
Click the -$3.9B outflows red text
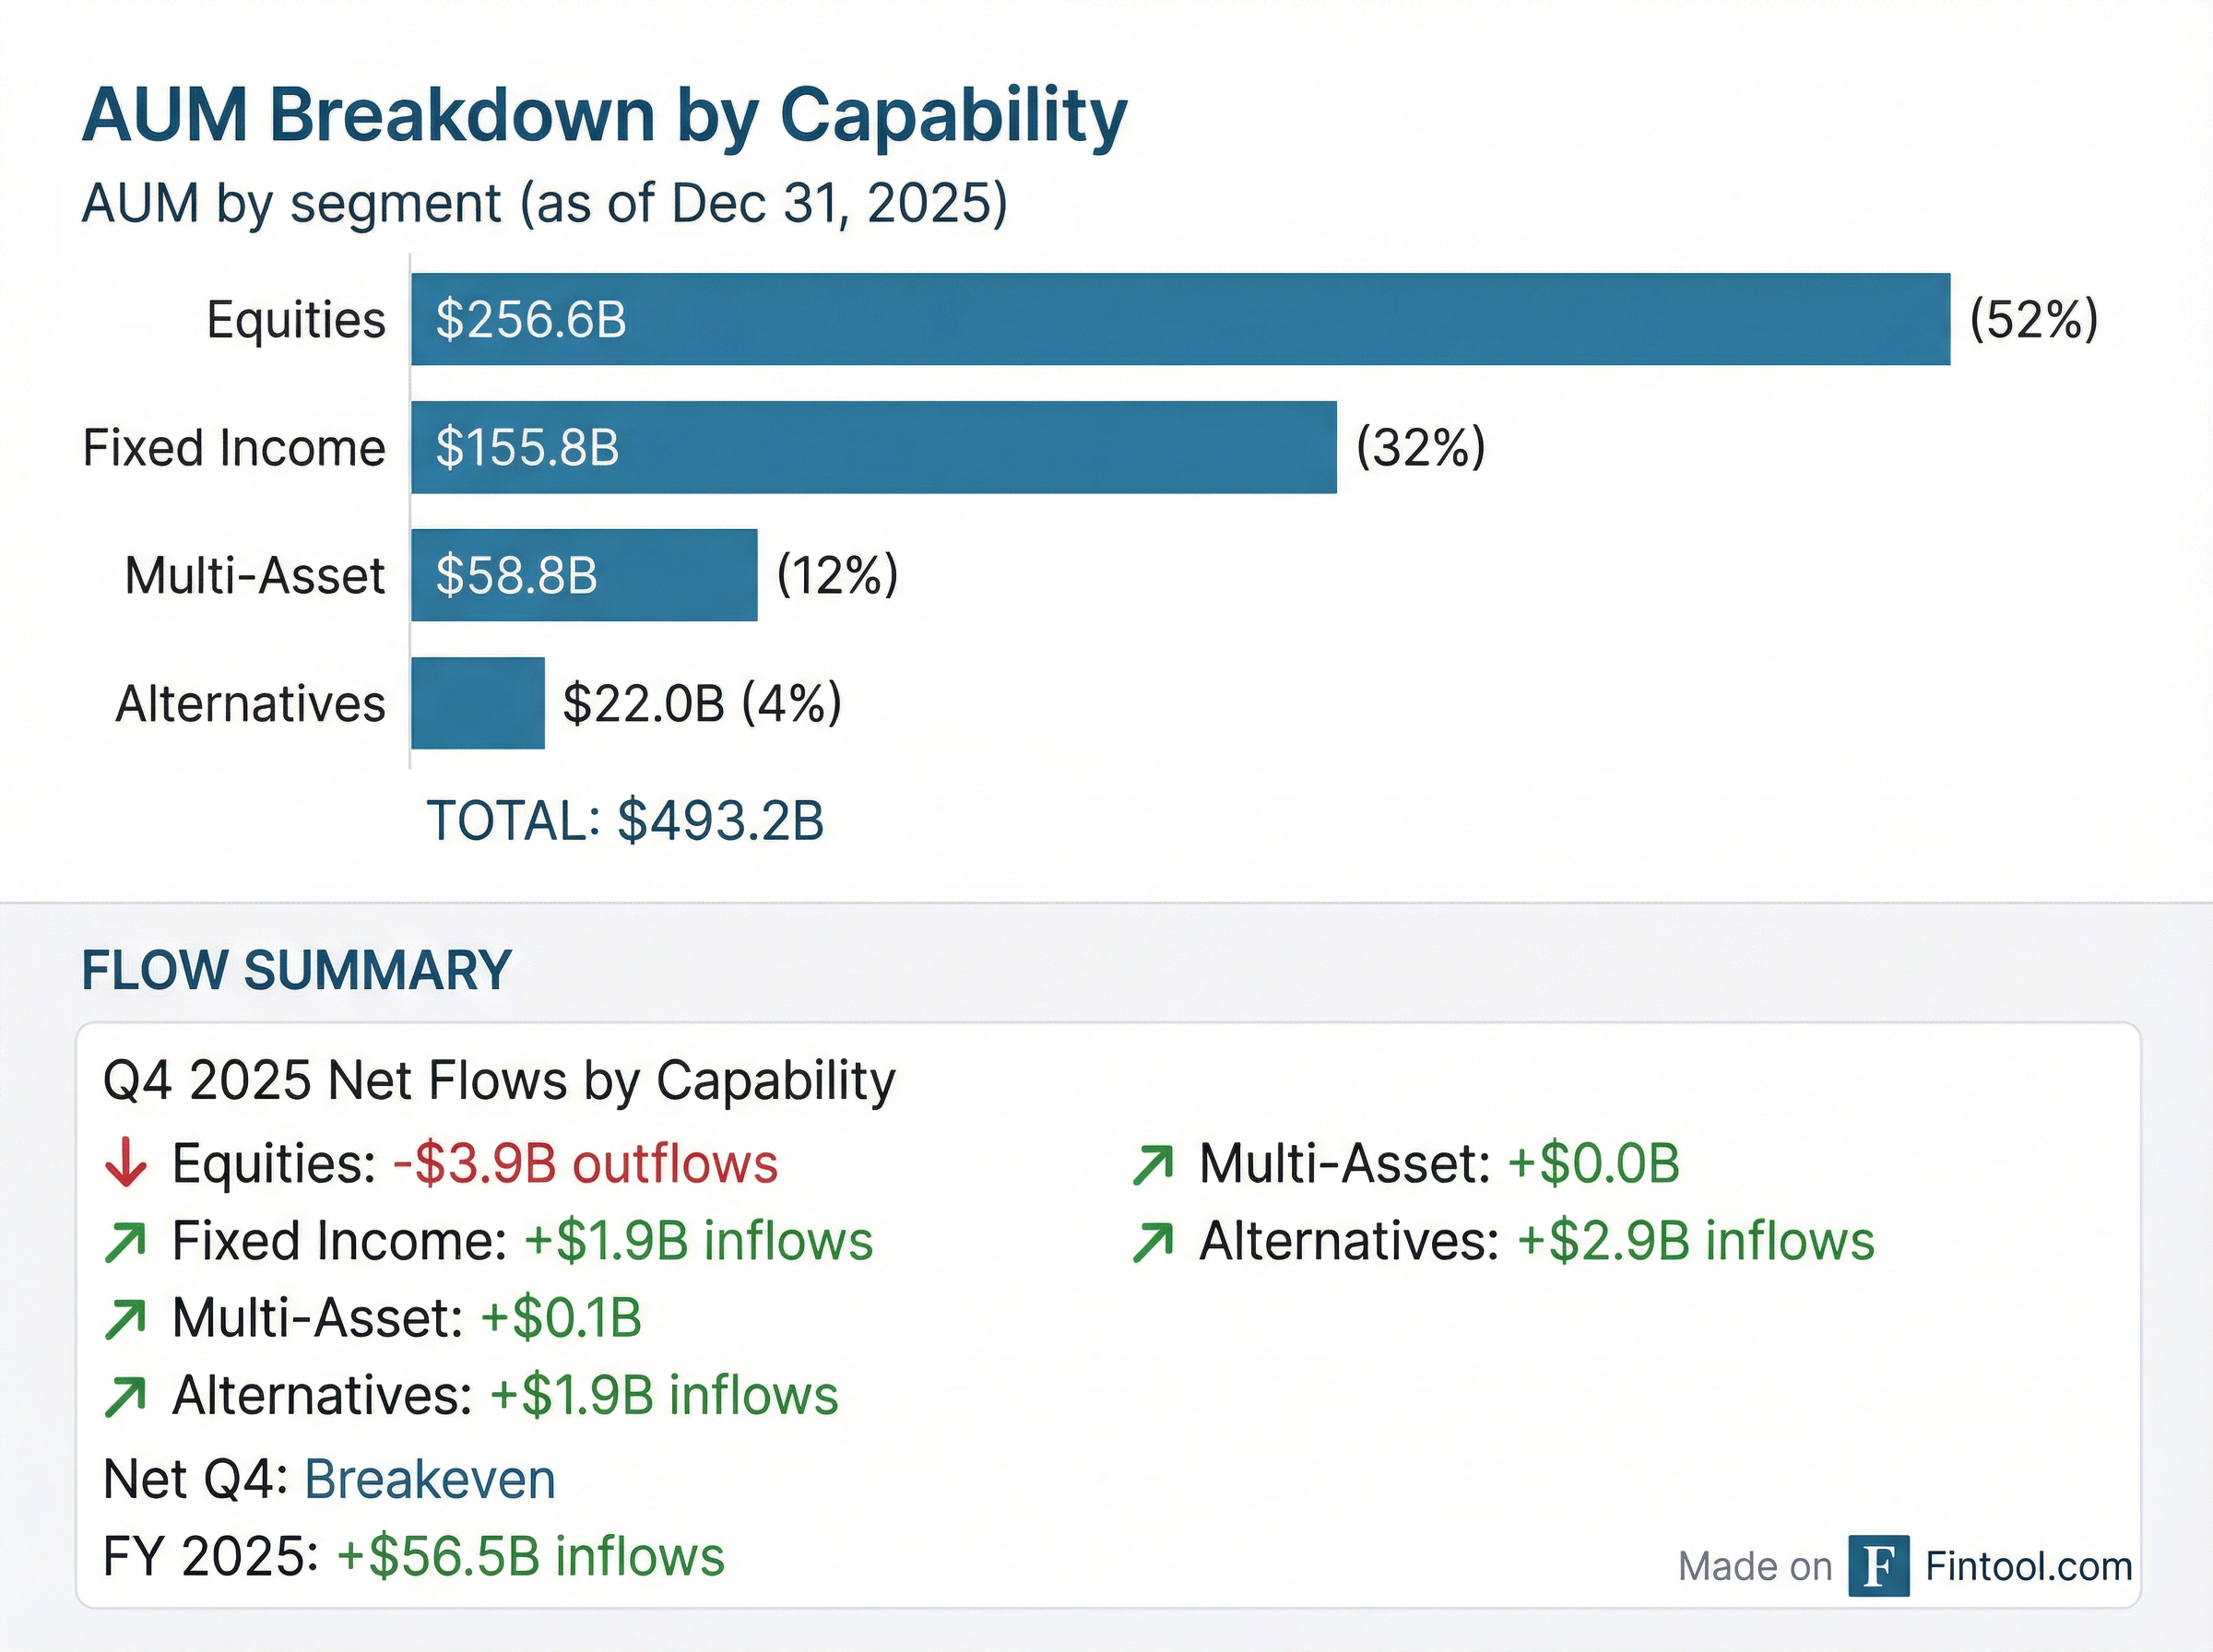[x=585, y=1164]
